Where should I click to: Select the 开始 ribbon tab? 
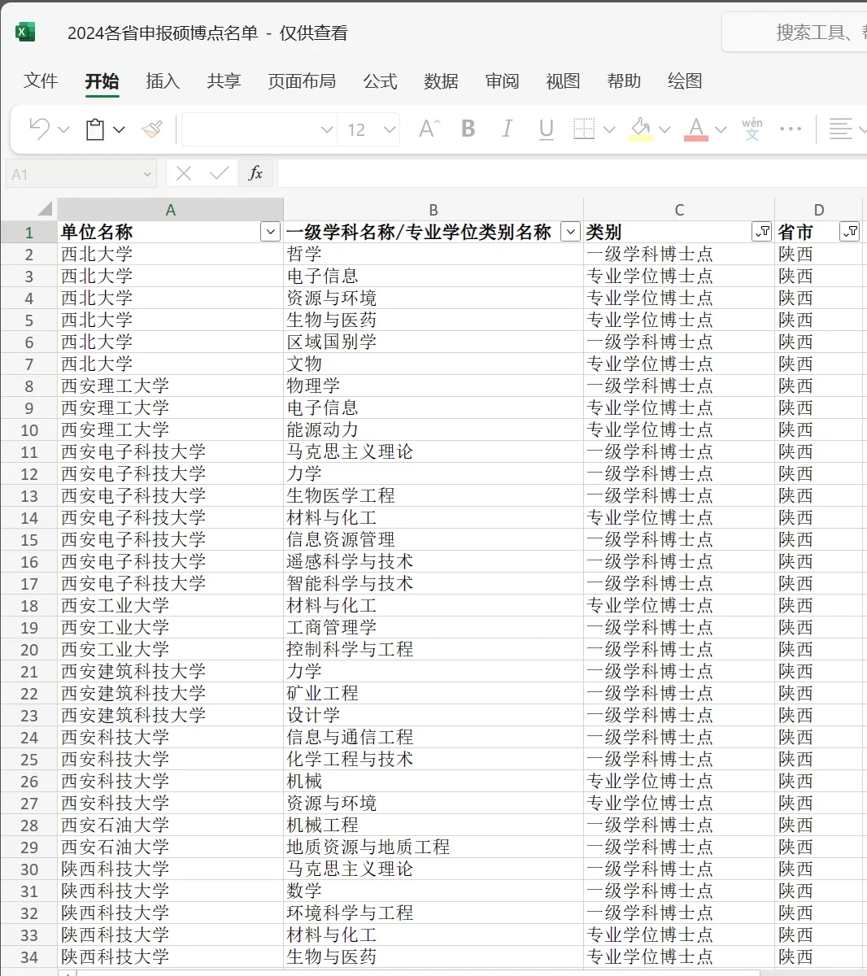(102, 81)
